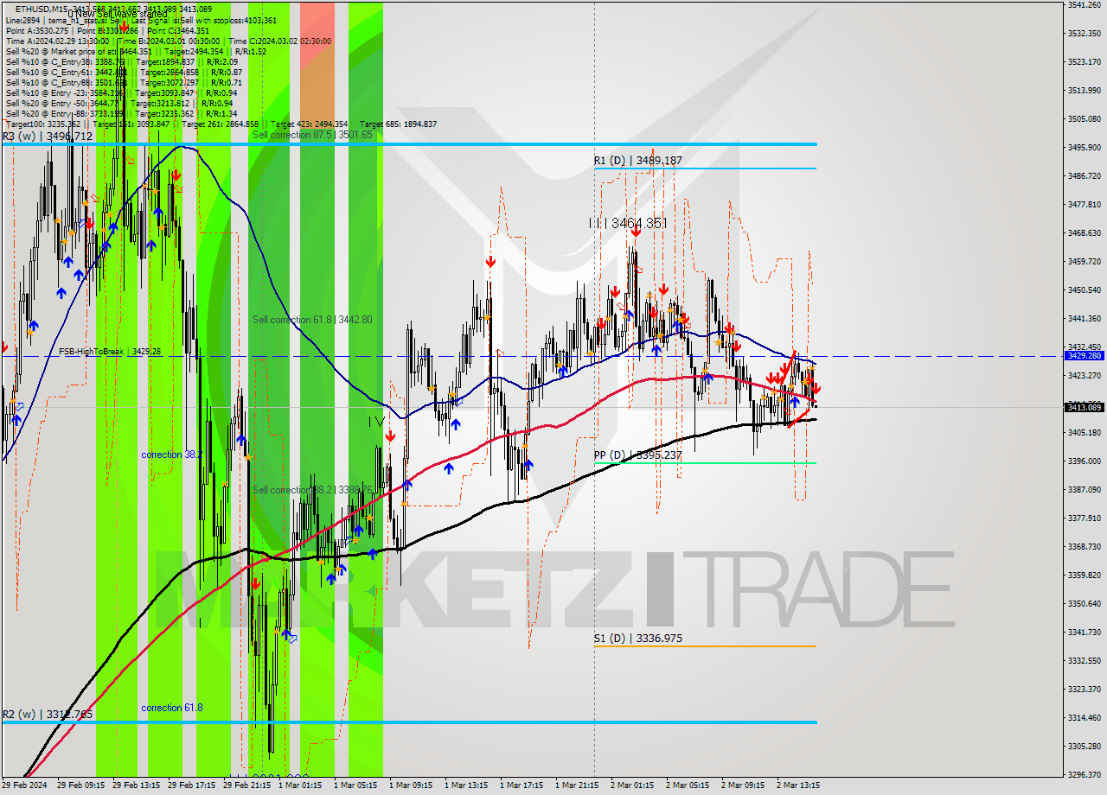Select the 'New Sell wave started' label
Viewport: 1107px width, 795px height.
[x=118, y=14]
